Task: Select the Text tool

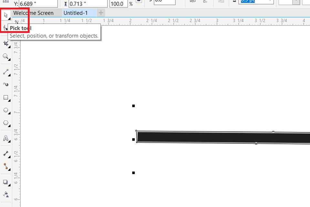Action: pyautogui.click(x=6, y=138)
